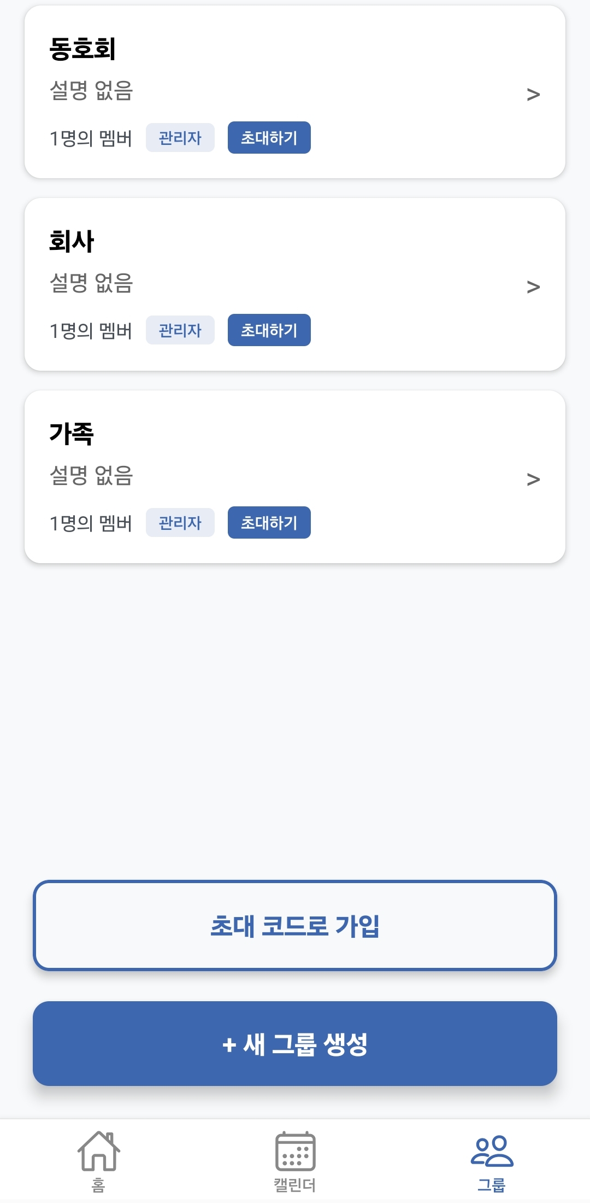Create a group with + 새 그룹 생성
Screen dimensions: 590x1203
coord(295,1044)
